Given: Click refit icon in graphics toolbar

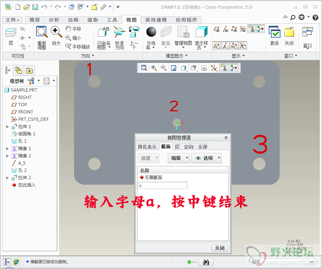Looking at the screenshot, I should click(x=144, y=68).
